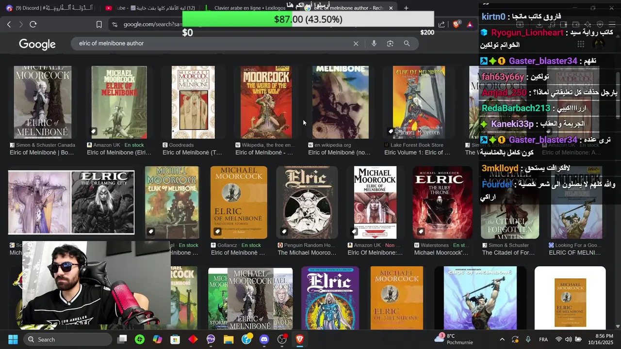Return to the Google homepage logo

[37, 44]
